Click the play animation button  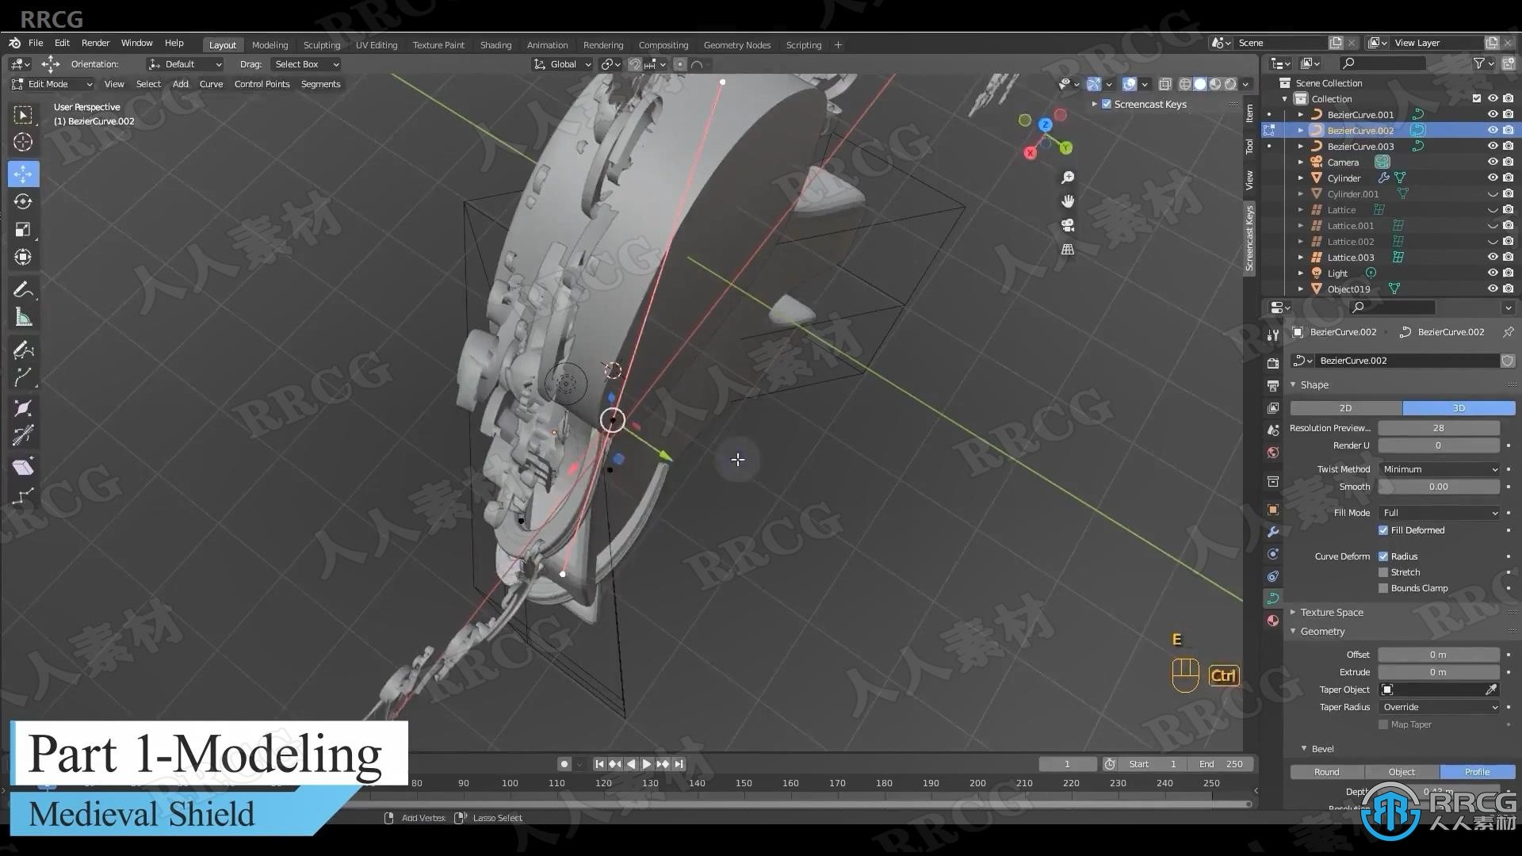[646, 764]
